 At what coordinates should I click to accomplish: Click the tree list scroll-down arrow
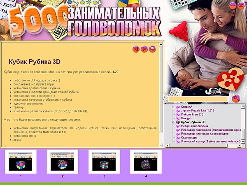[x=242, y=141]
